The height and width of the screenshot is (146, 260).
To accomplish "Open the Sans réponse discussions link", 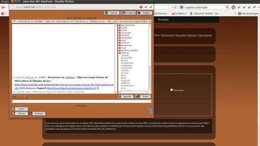I will pyautogui.click(x=205, y=35).
